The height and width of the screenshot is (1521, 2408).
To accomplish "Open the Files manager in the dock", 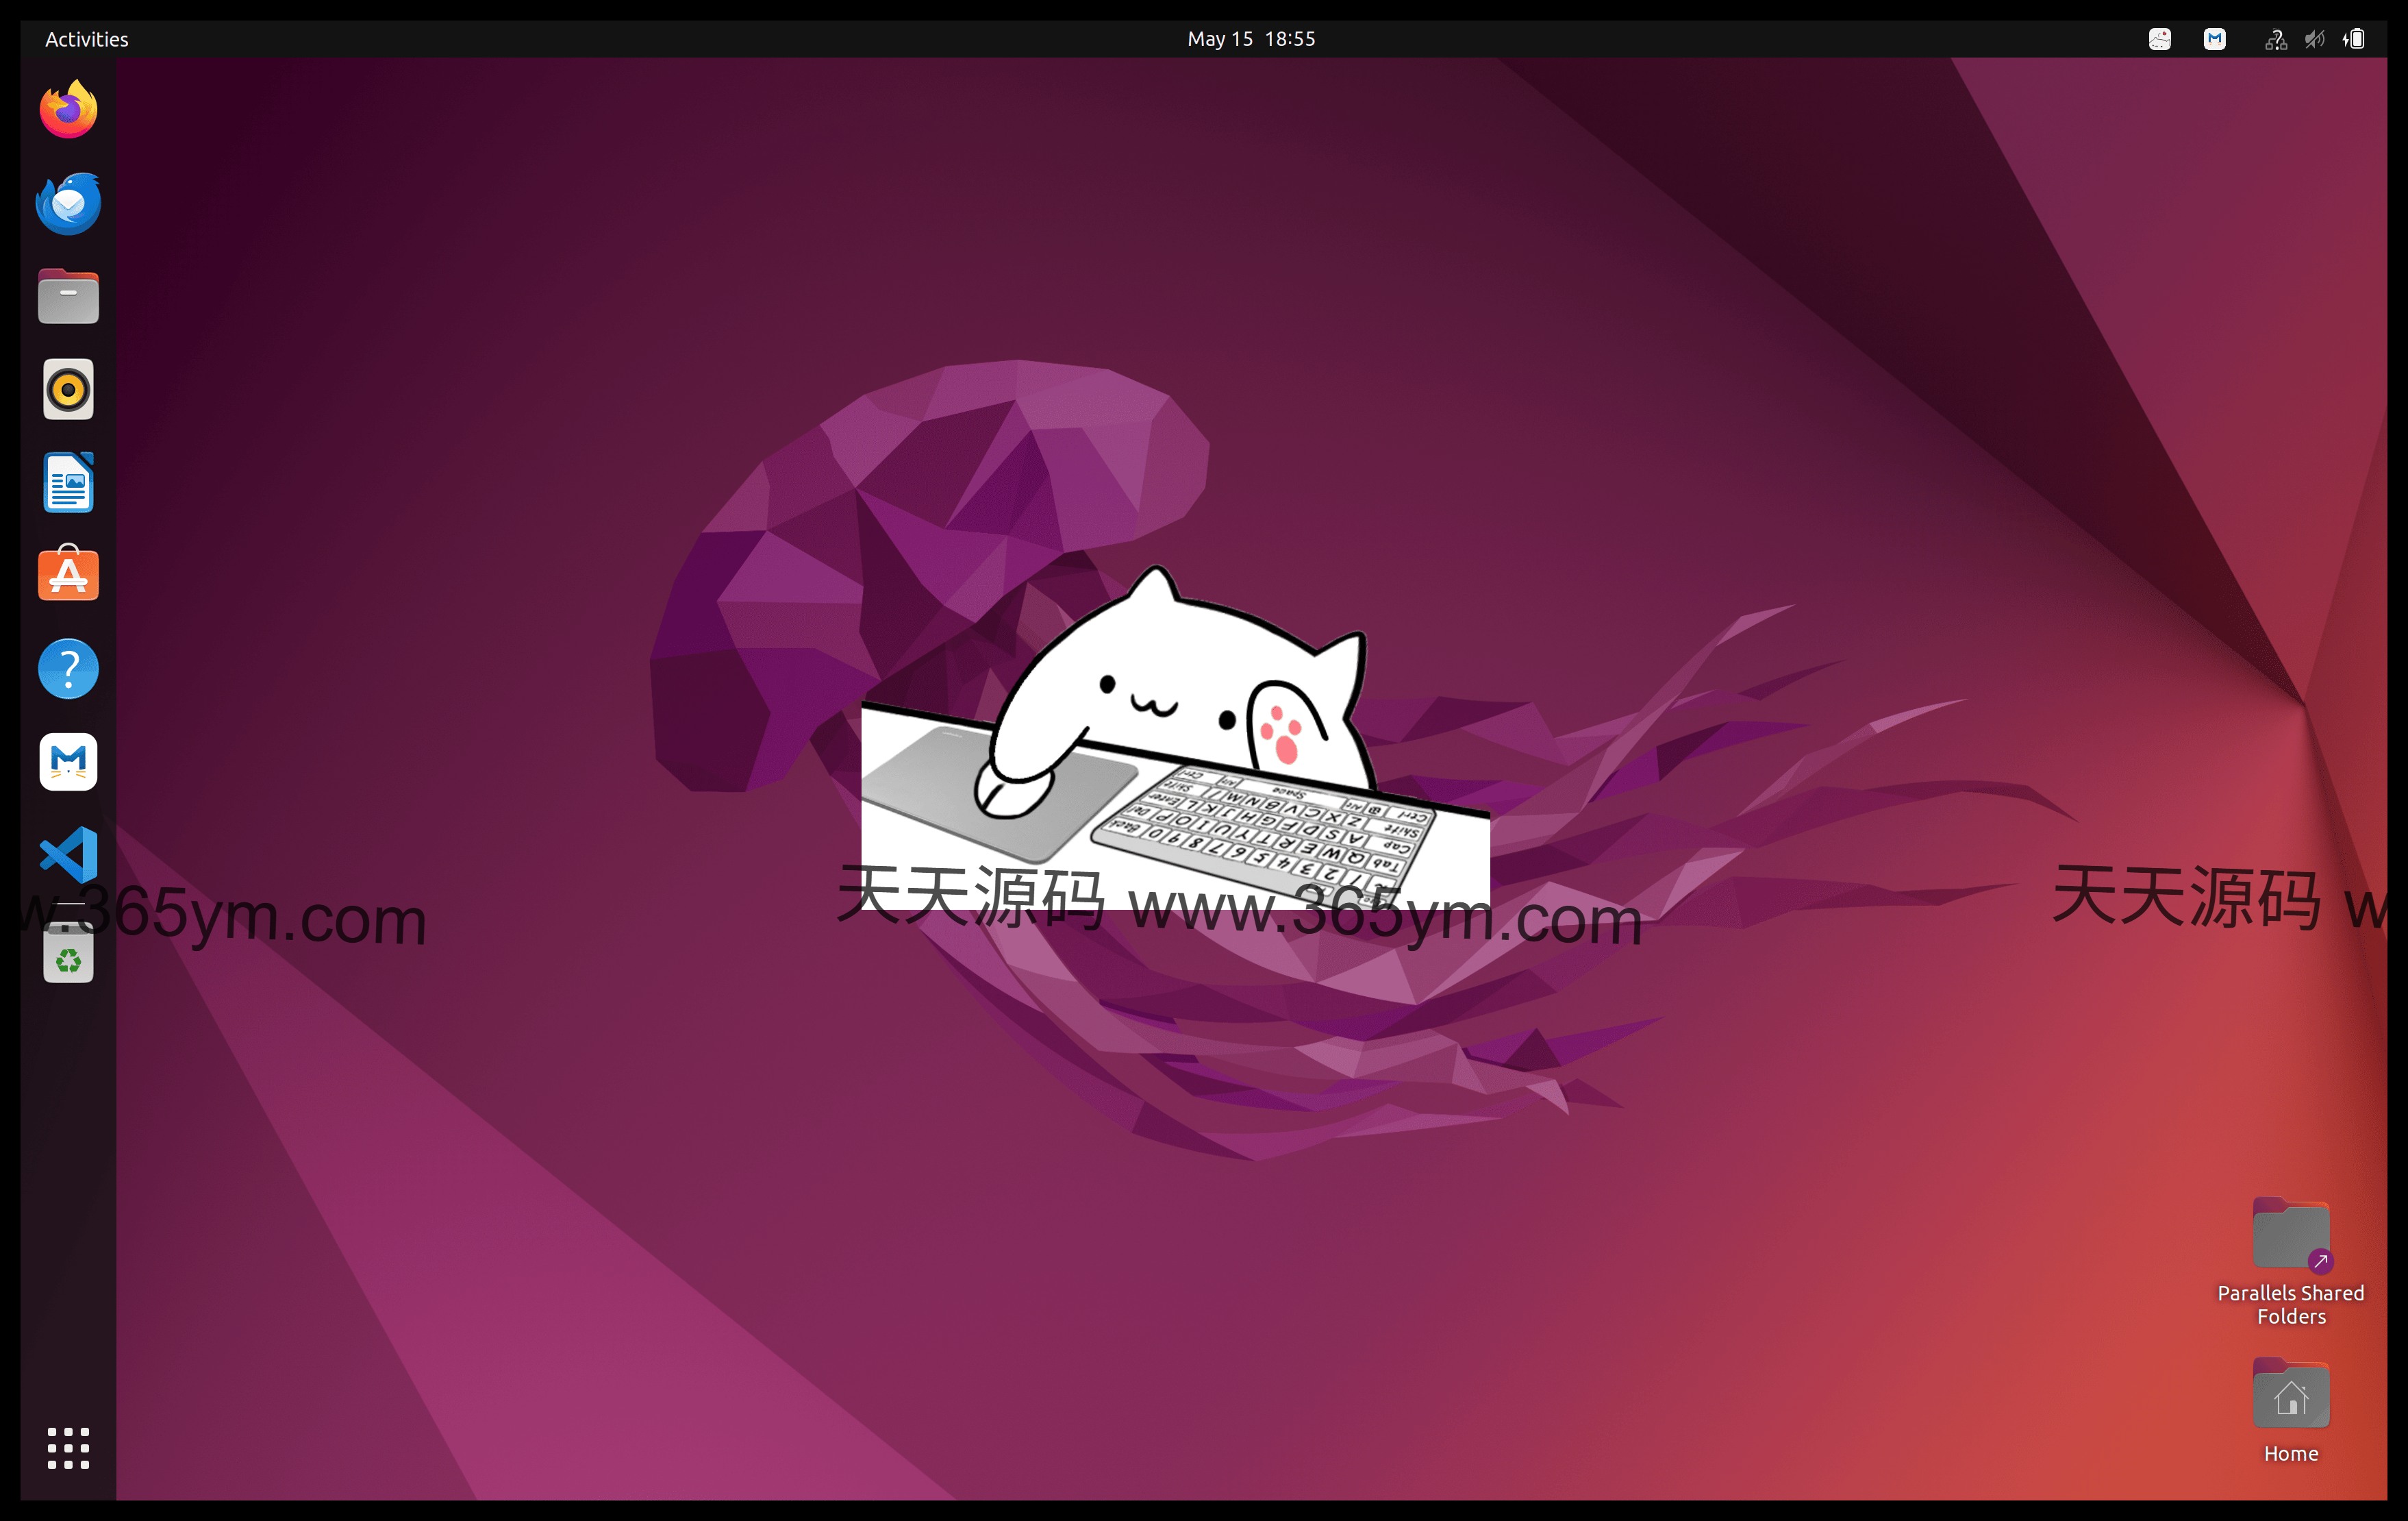I will pos(68,296).
